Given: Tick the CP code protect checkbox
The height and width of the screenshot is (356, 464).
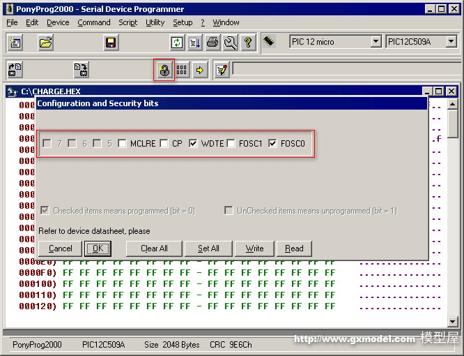Looking at the screenshot, I should (164, 144).
